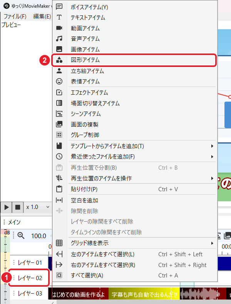This screenshot has height=304, width=231.
Task: Select the レイヤー 01 layer header
Action: [29, 262]
